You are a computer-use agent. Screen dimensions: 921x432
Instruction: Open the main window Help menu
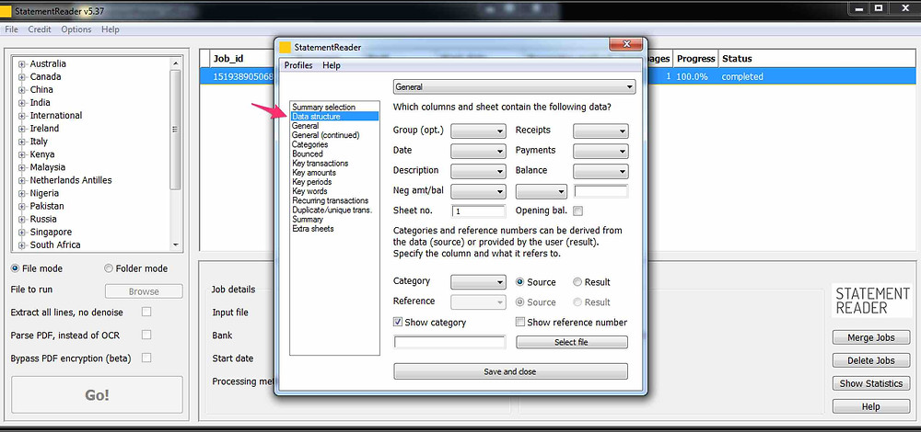110,29
